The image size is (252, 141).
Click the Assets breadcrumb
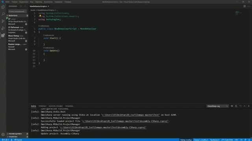[33, 10]
